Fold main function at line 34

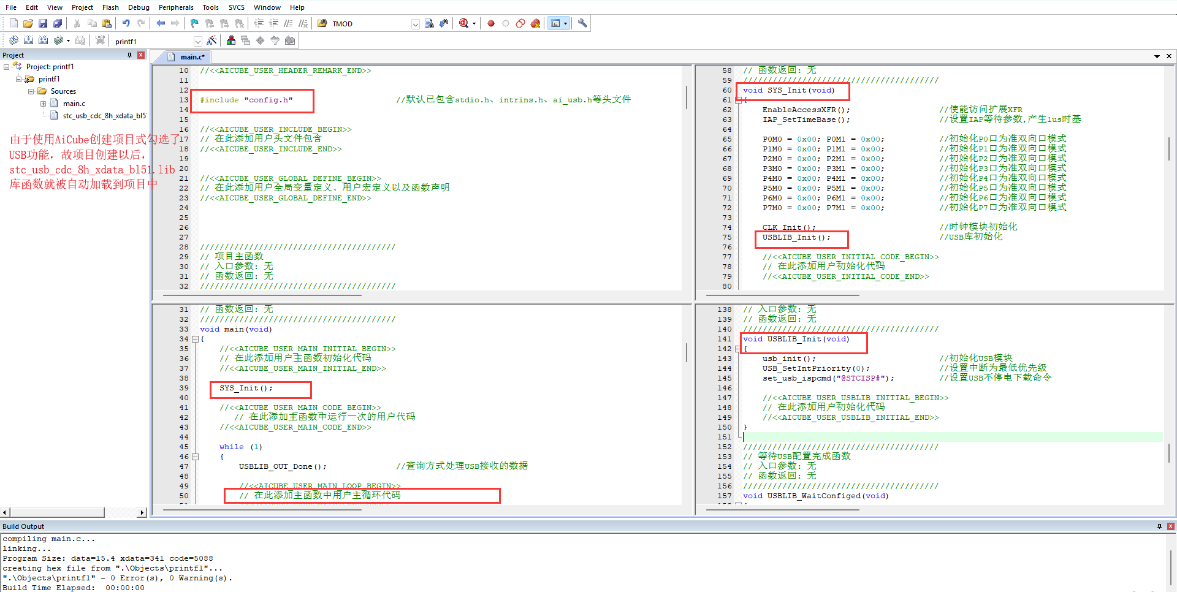(x=195, y=339)
